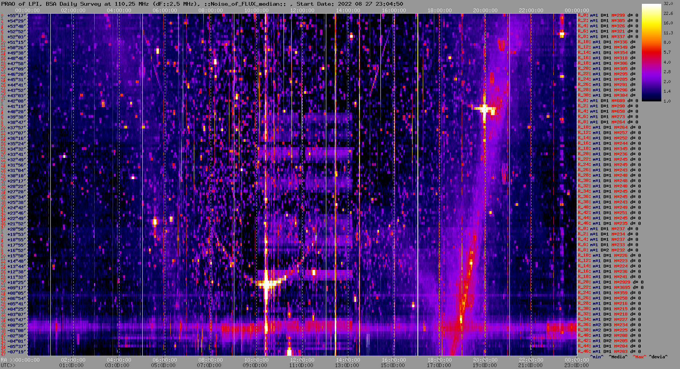The height and width of the screenshot is (369, 680).
Task: Click the '16.0' color scale label
Action: (x=668, y=23)
